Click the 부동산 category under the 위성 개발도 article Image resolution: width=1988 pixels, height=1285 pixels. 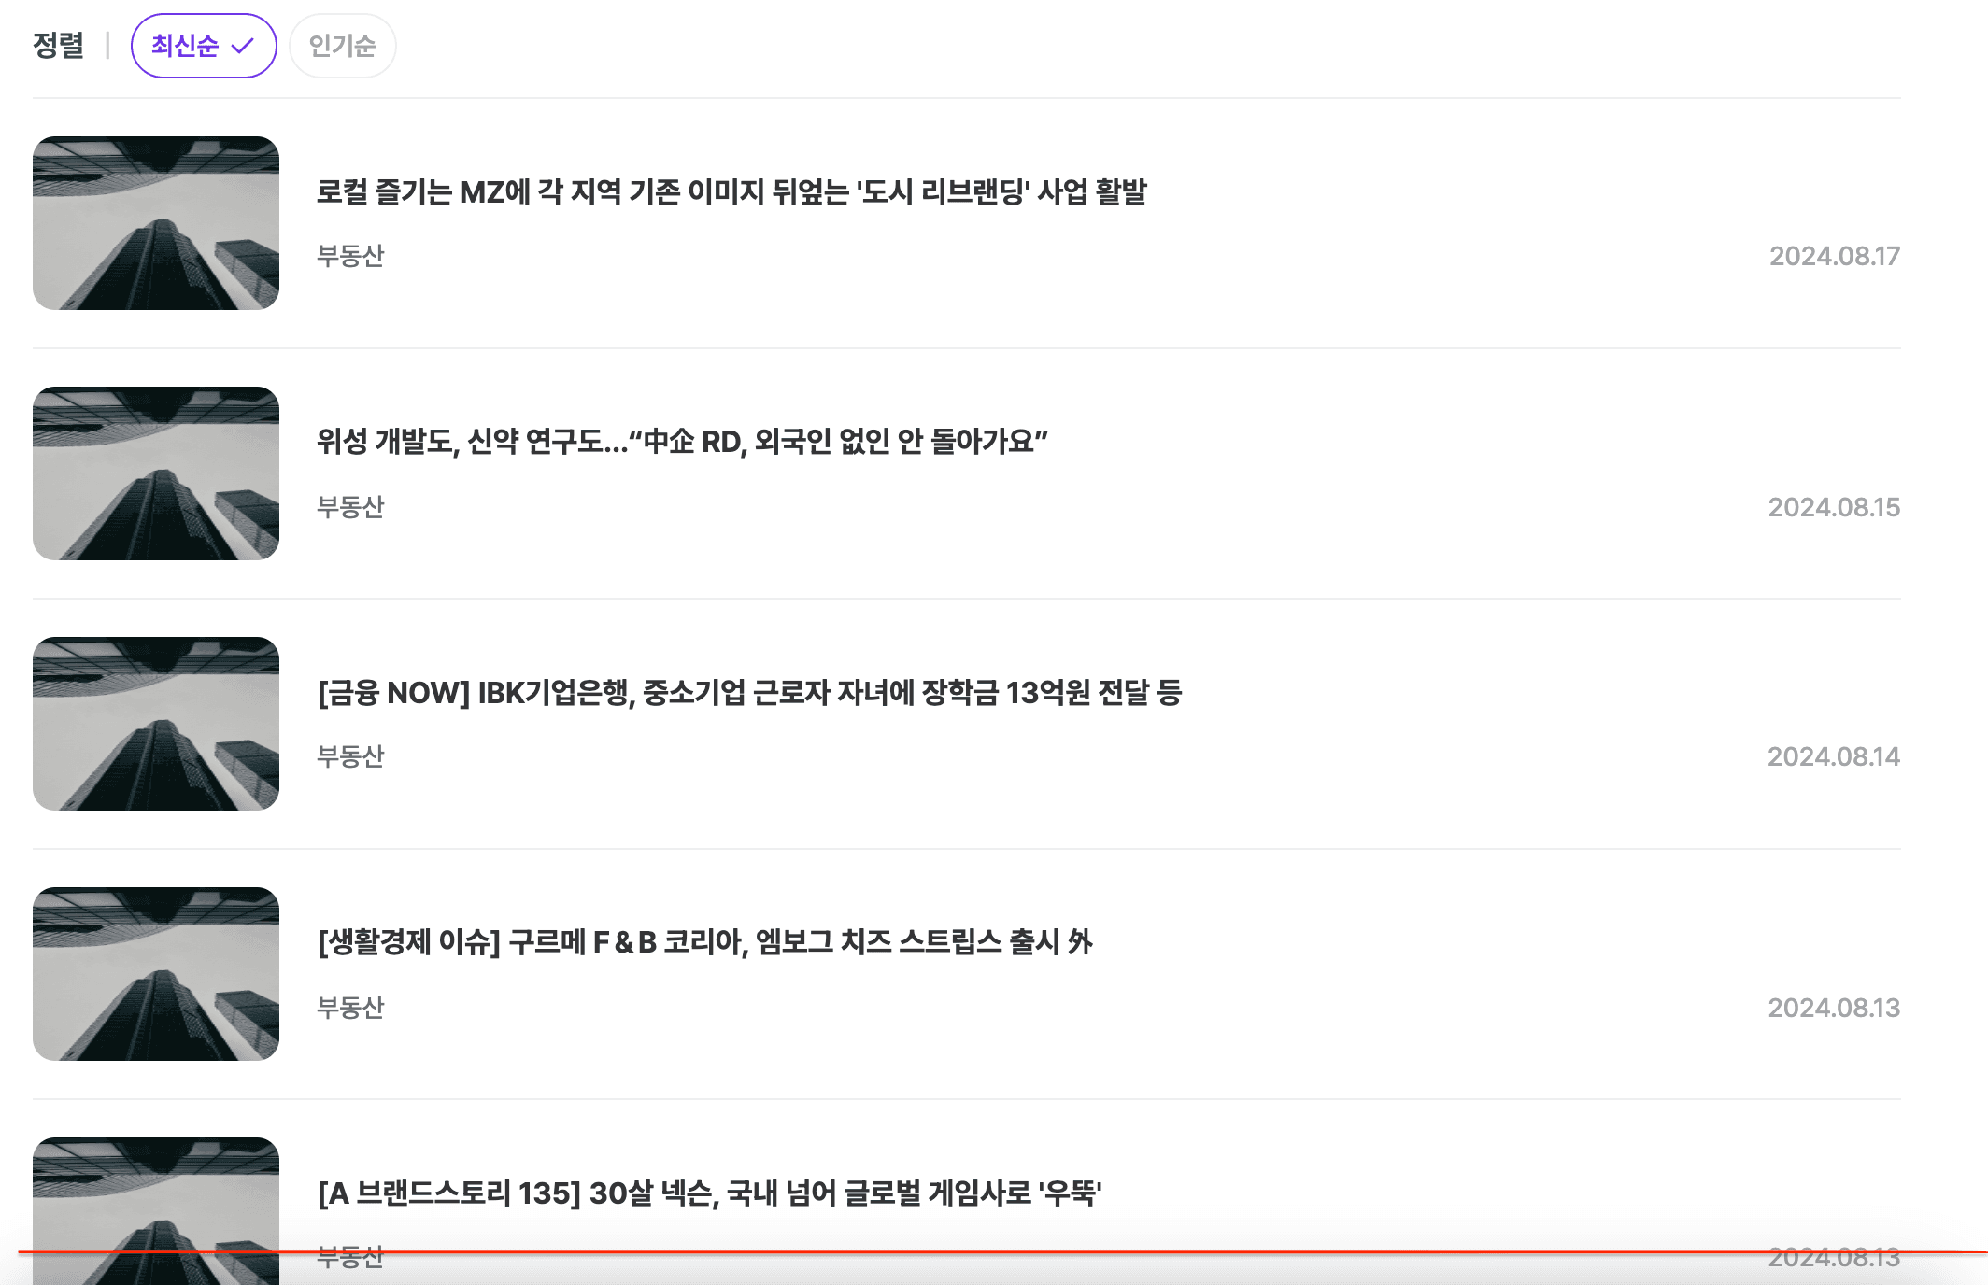pyautogui.click(x=350, y=506)
